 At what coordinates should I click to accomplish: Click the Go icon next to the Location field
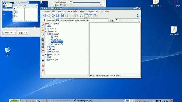pos(113,20)
